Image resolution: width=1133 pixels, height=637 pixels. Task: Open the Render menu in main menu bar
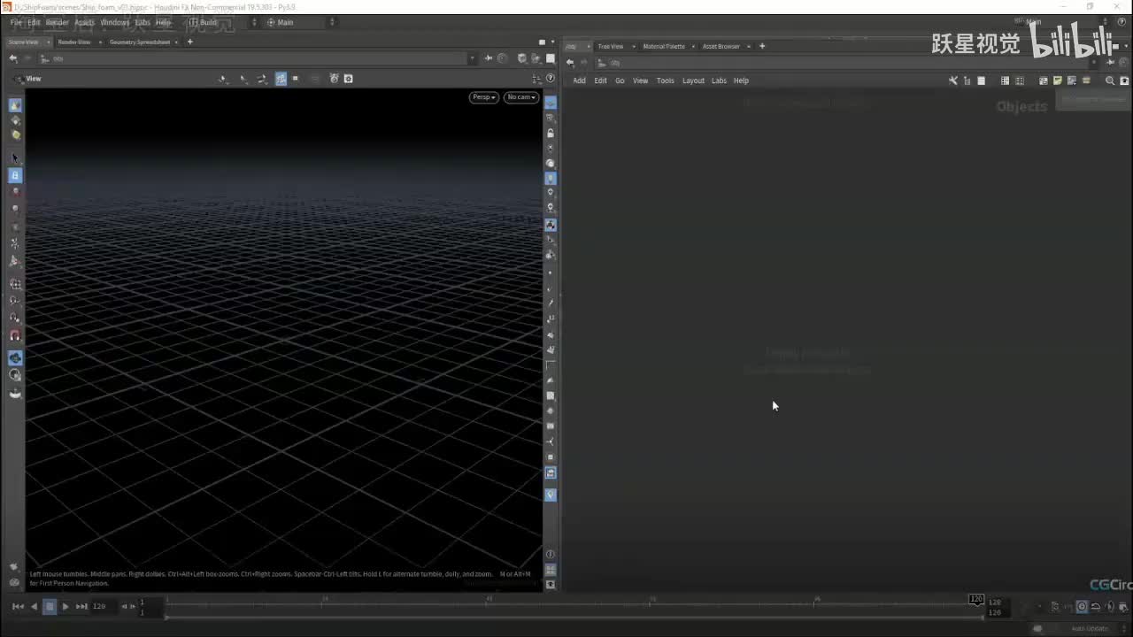58,22
